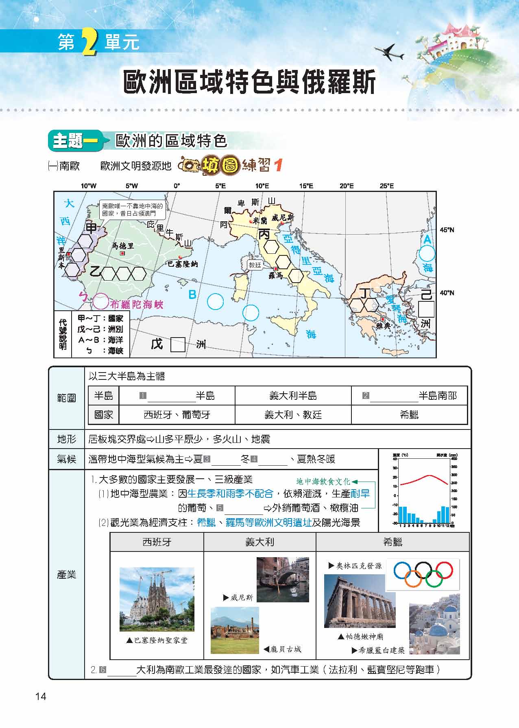Click the camera icon beside 填圖練習
The width and height of the screenshot is (519, 728).
(190, 166)
